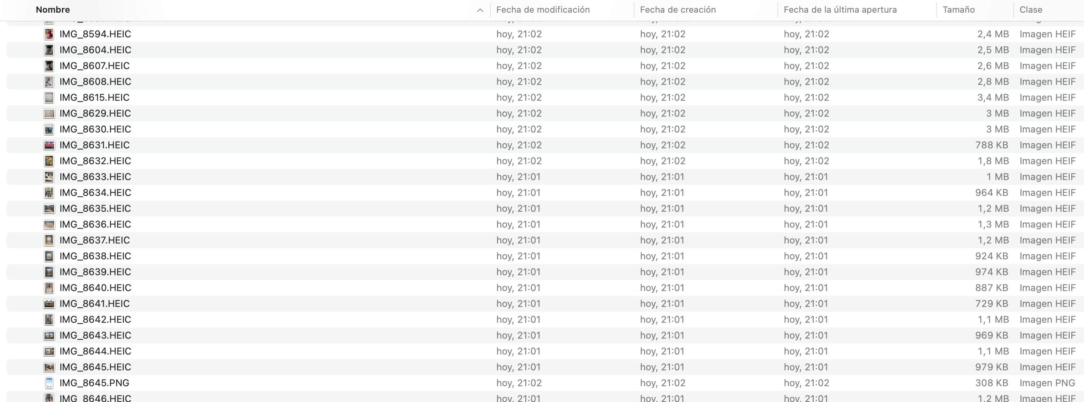
Task: Click the IMG_8608.HEIC thumbnail icon
Action: pos(49,82)
